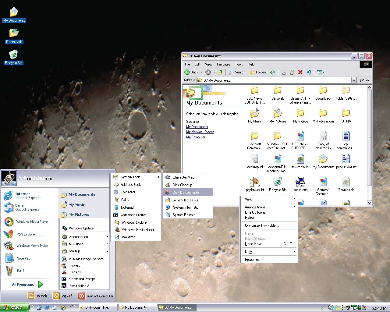The width and height of the screenshot is (390, 312).
Task: Select the Folder Settings folder icon
Action: coord(346,90)
